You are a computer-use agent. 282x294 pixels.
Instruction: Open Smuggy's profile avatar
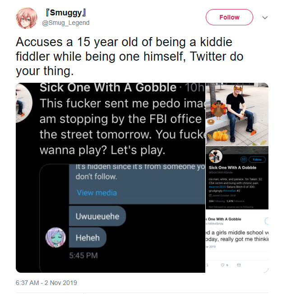point(26,18)
